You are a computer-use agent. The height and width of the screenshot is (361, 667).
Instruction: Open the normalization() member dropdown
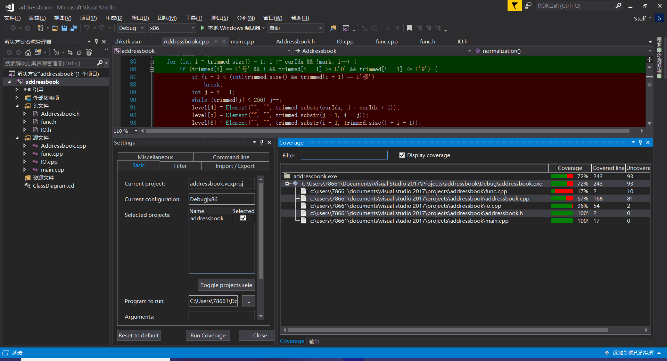pyautogui.click(x=563, y=51)
